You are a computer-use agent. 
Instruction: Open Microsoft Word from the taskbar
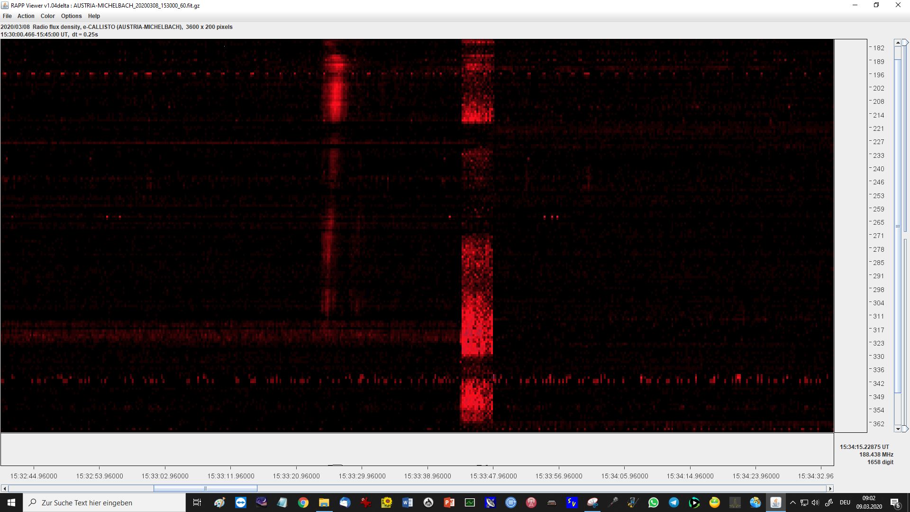tap(408, 503)
